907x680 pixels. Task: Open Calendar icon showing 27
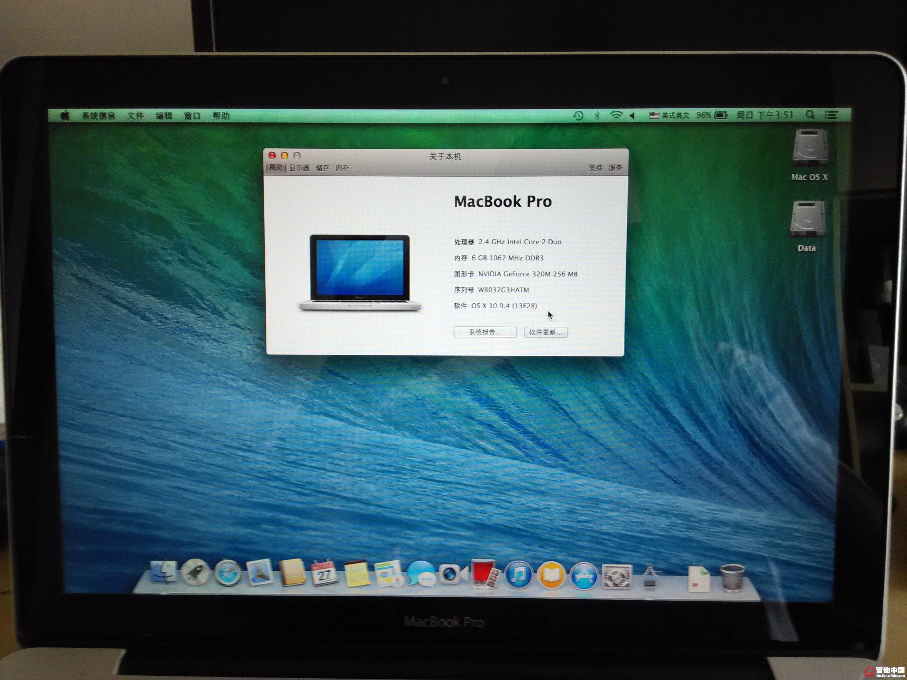coord(324,573)
